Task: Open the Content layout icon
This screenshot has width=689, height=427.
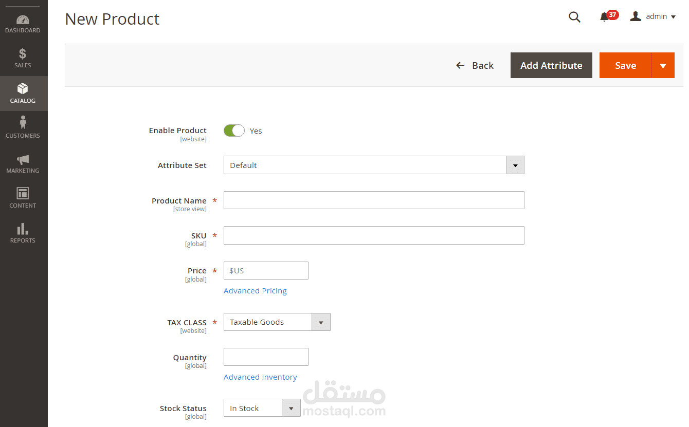Action: click(x=23, y=193)
